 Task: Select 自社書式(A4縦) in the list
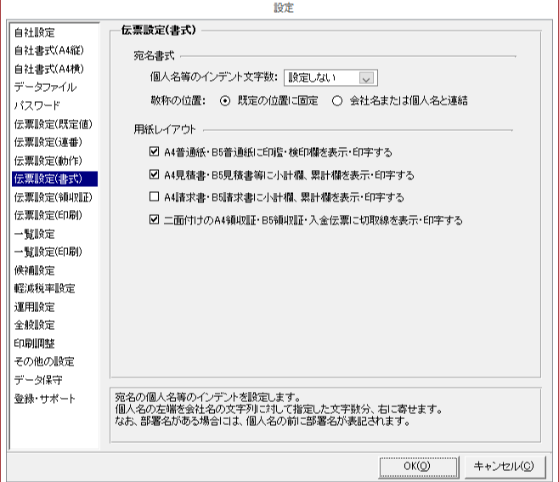click(x=49, y=51)
